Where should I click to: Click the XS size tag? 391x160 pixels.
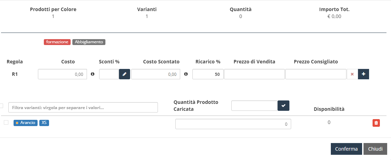click(44, 123)
